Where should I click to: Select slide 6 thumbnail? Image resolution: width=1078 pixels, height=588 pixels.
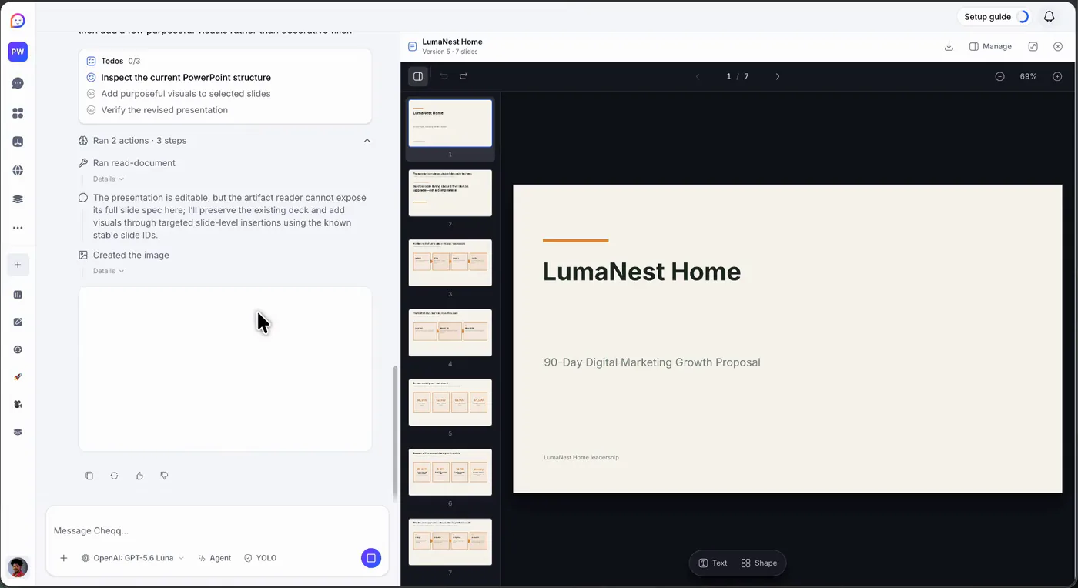click(450, 473)
